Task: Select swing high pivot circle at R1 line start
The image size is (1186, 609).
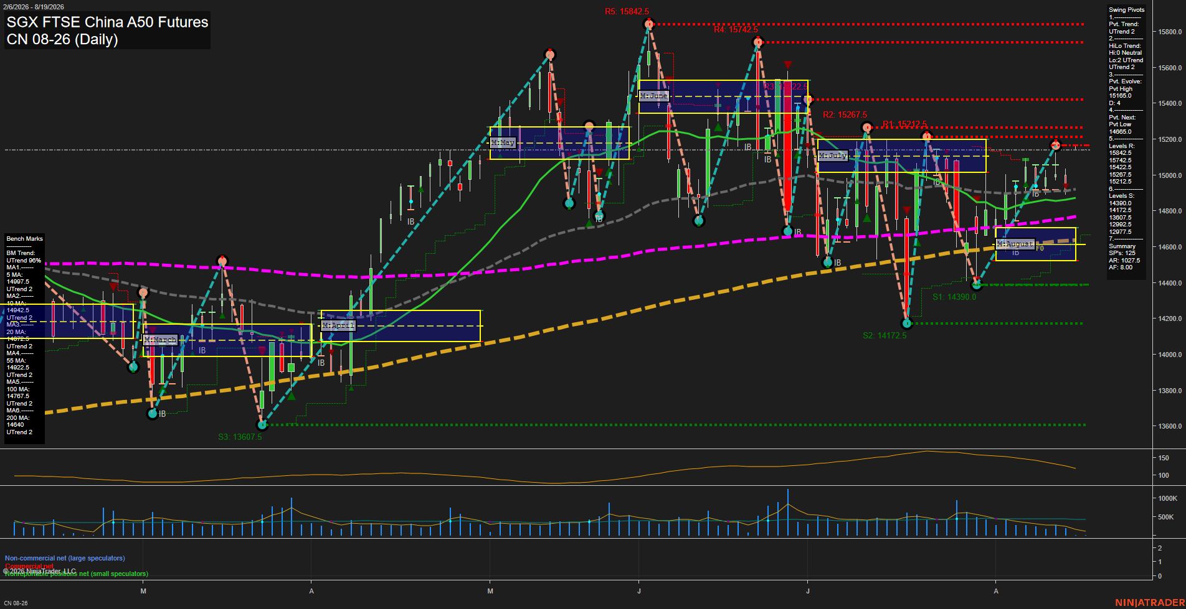Action: [x=927, y=136]
